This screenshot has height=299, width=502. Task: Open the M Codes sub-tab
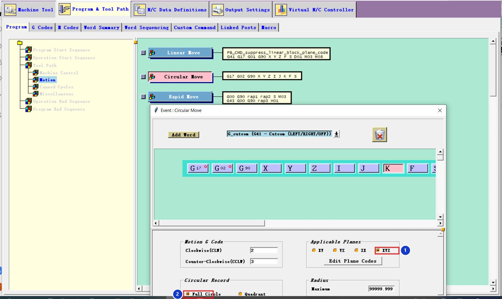click(x=68, y=27)
